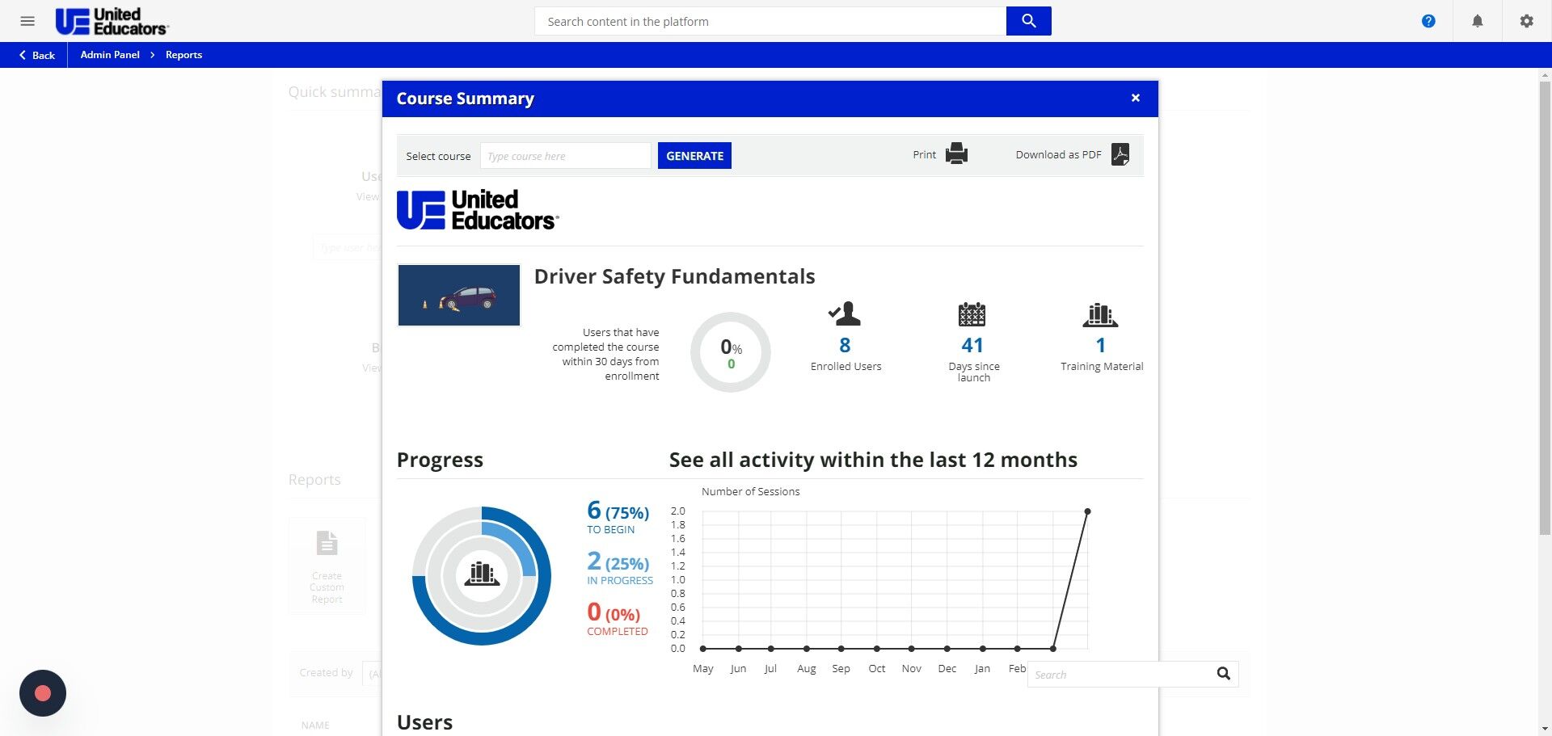The image size is (1552, 736).
Task: Focus the Select course input field
Action: pos(566,156)
